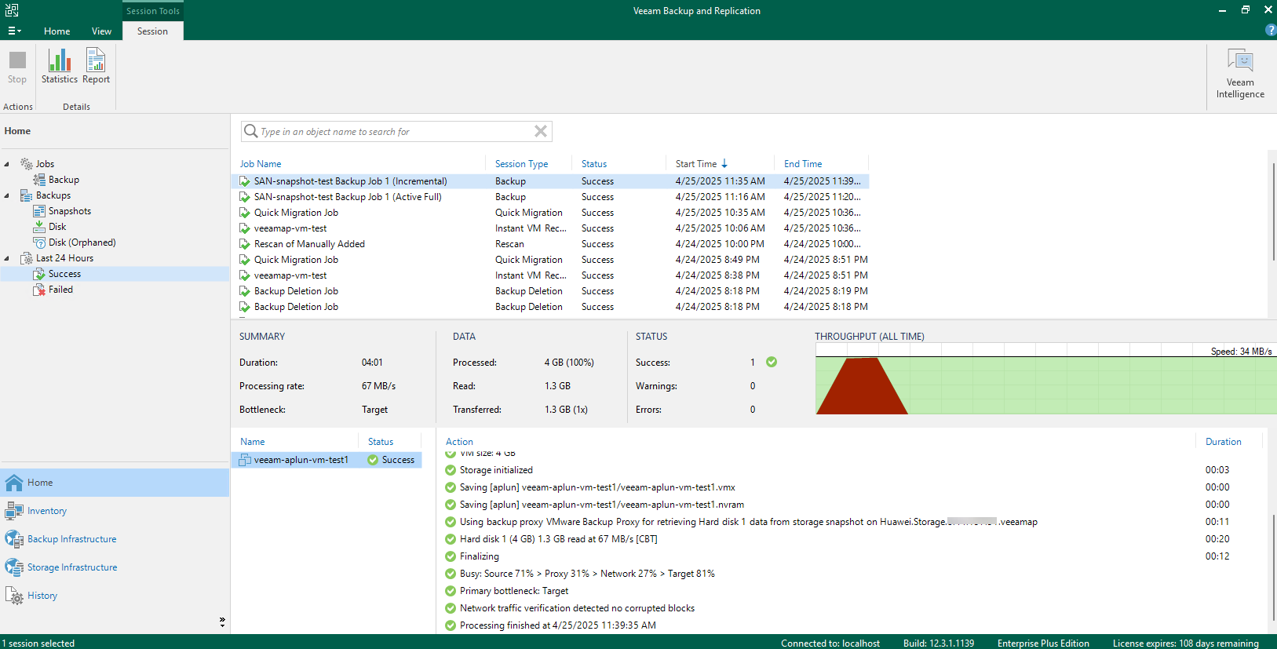Click the green success check in Status section

click(x=772, y=362)
